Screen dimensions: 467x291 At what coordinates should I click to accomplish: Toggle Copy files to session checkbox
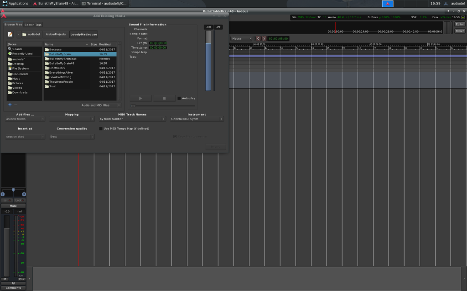tap(175, 136)
